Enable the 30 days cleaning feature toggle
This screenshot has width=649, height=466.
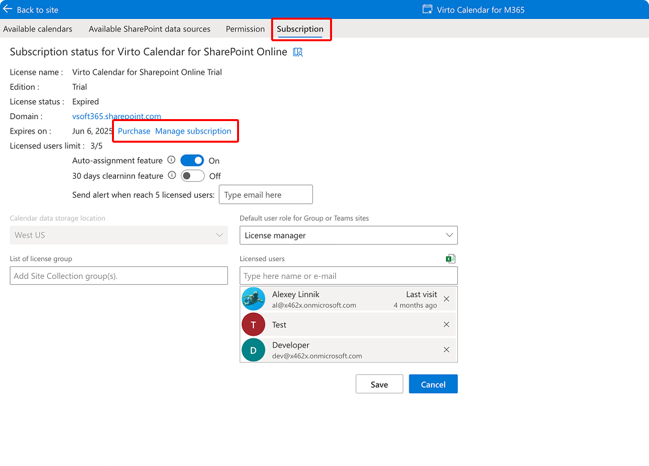tap(192, 175)
